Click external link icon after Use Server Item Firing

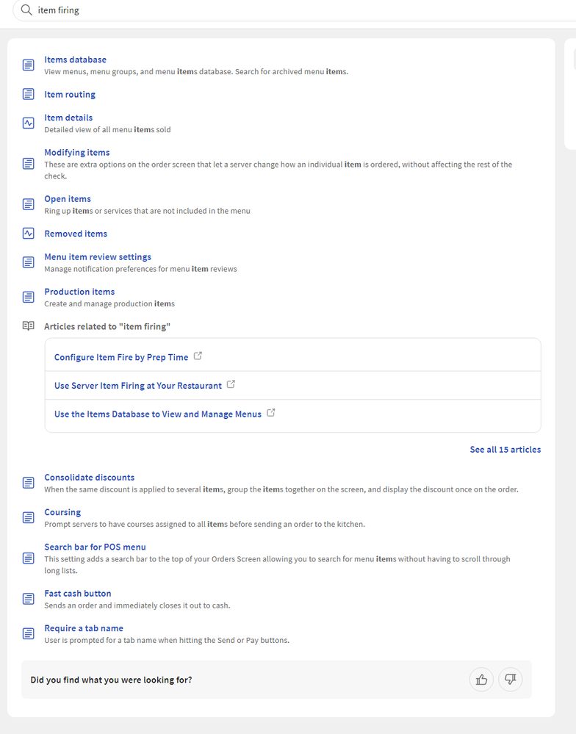231,384
